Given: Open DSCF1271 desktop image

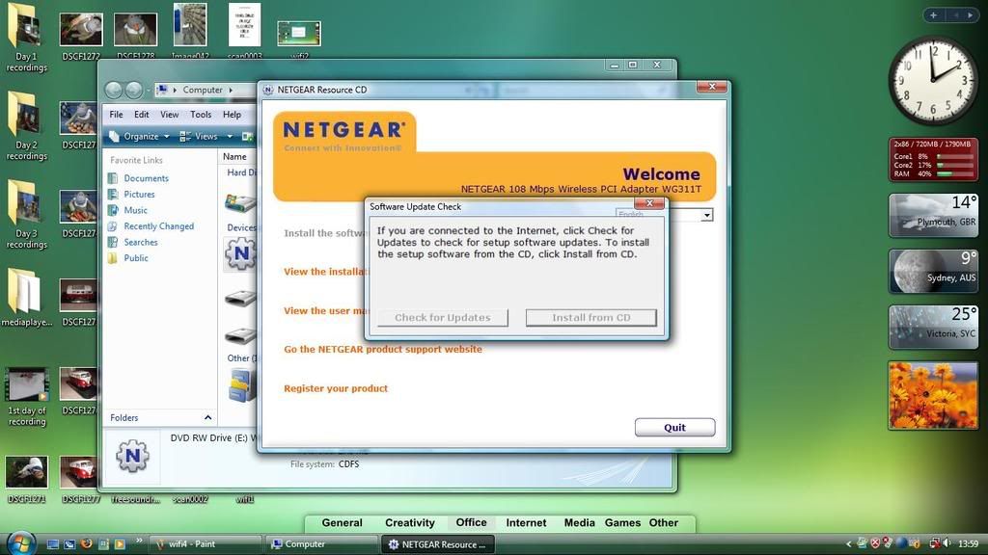Looking at the screenshot, I should [26, 481].
